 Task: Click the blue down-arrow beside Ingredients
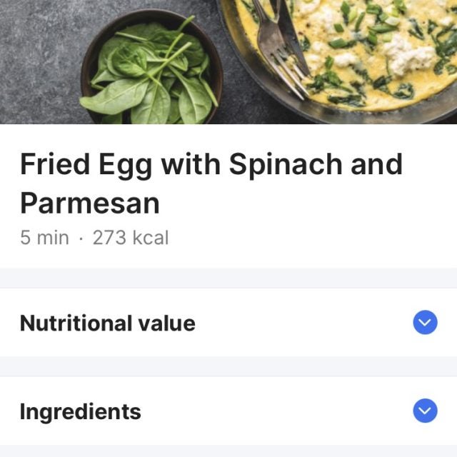coord(425,411)
